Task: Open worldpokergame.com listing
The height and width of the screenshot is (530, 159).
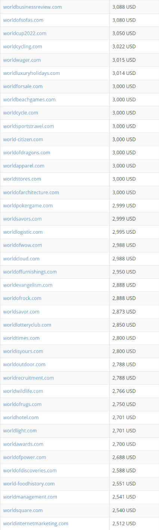Action: (28, 206)
